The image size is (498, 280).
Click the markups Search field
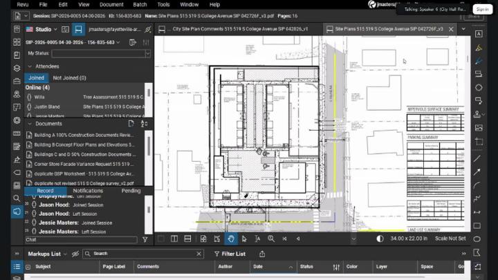pyautogui.click(x=143, y=254)
